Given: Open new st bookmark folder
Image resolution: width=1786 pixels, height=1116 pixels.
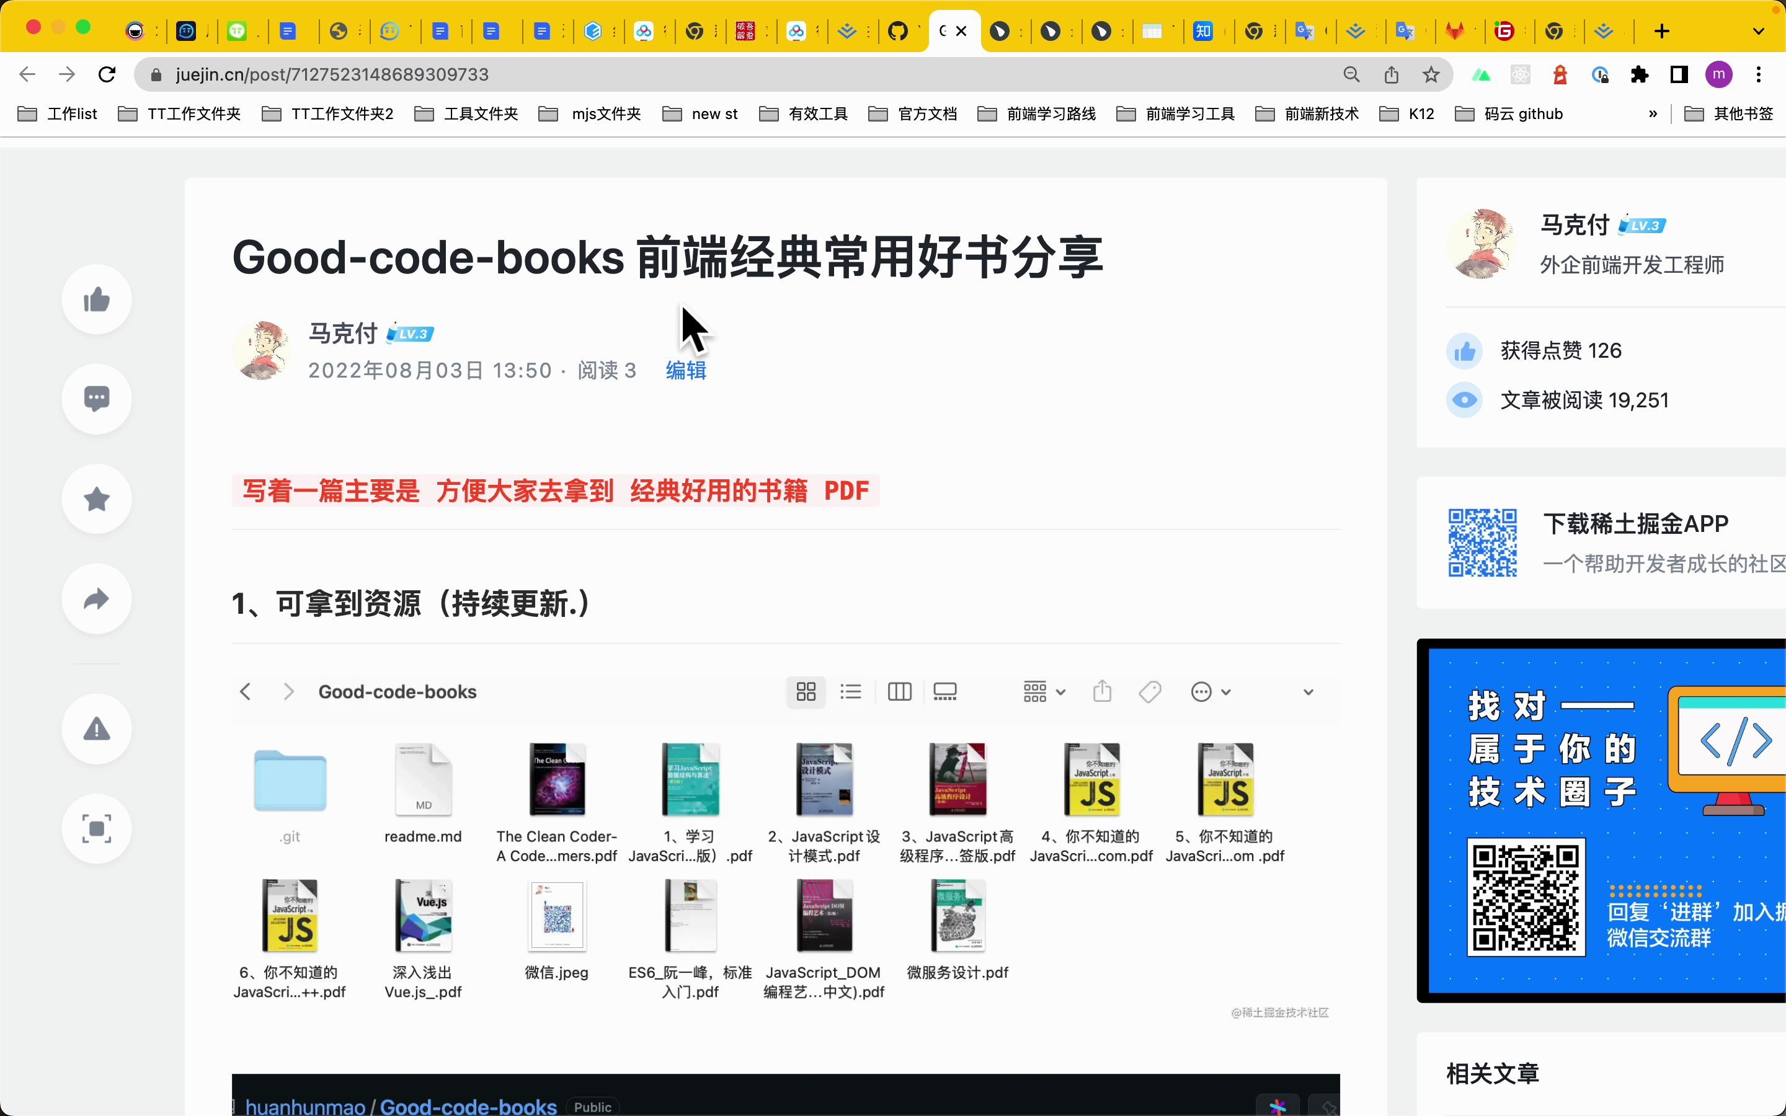Looking at the screenshot, I should (700, 113).
